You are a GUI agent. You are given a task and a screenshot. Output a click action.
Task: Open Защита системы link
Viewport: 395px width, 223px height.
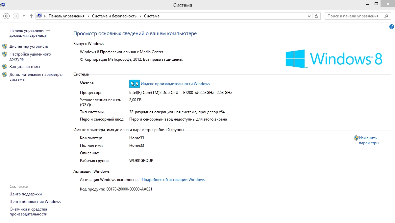(x=25, y=67)
